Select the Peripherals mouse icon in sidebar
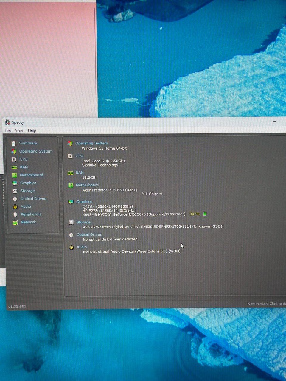Viewport: 286px width, 381px height. (x=15, y=214)
